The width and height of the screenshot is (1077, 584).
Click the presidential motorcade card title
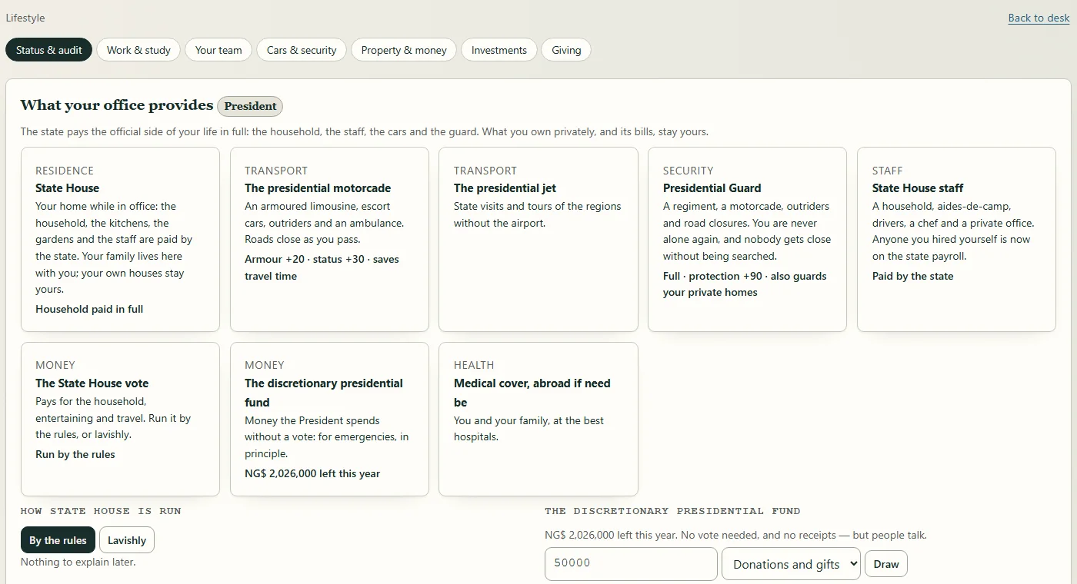tap(318, 188)
